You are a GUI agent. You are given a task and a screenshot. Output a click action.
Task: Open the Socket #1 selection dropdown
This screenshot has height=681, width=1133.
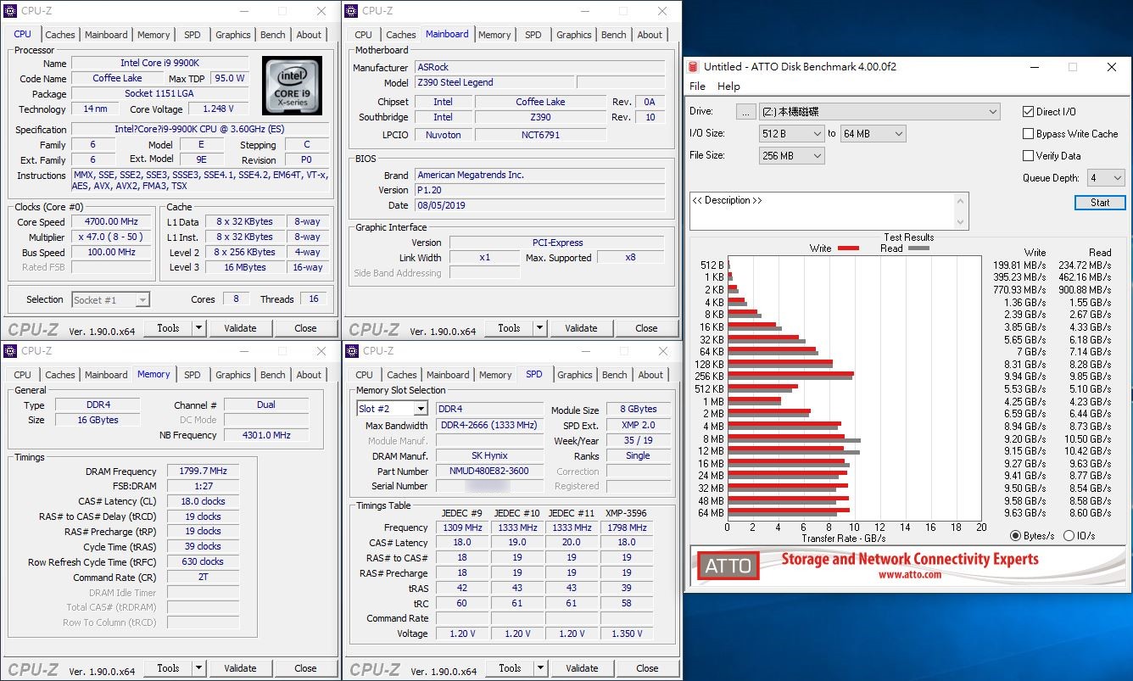click(110, 300)
